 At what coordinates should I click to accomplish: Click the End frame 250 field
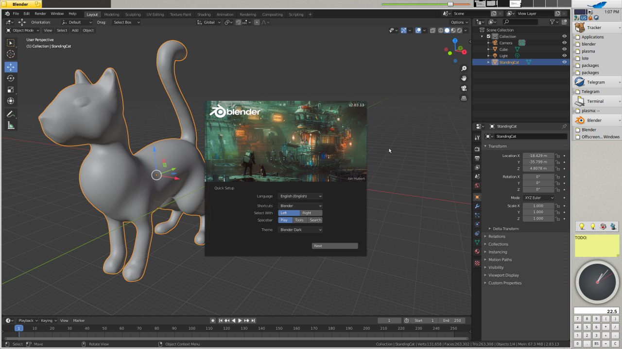[451, 320]
